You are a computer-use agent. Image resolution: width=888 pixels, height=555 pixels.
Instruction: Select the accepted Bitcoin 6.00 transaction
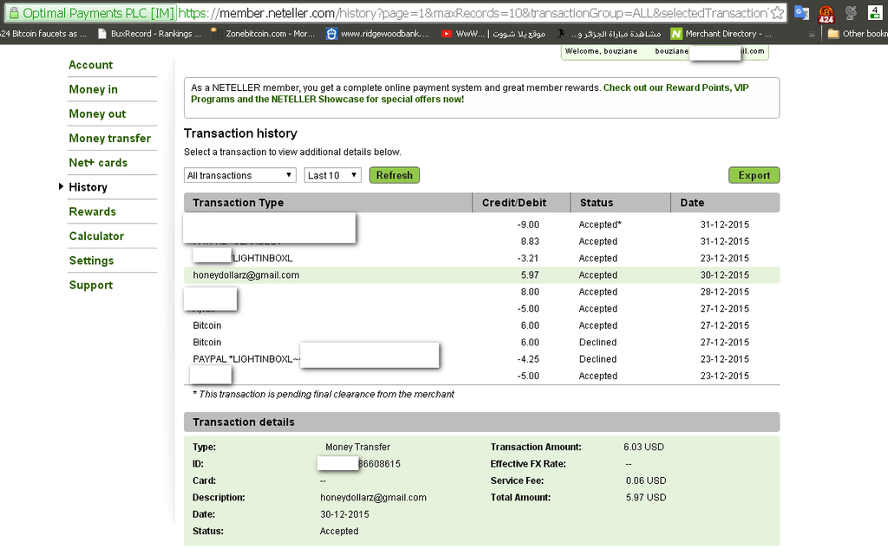click(x=481, y=326)
